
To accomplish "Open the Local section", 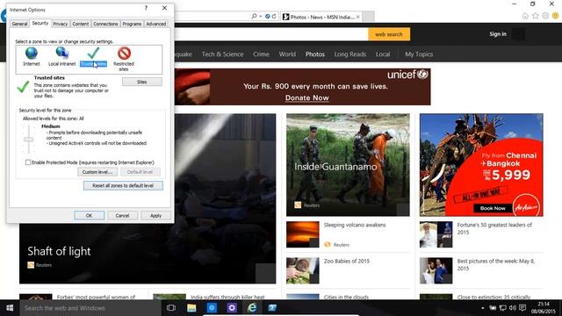I will coord(383,54).
